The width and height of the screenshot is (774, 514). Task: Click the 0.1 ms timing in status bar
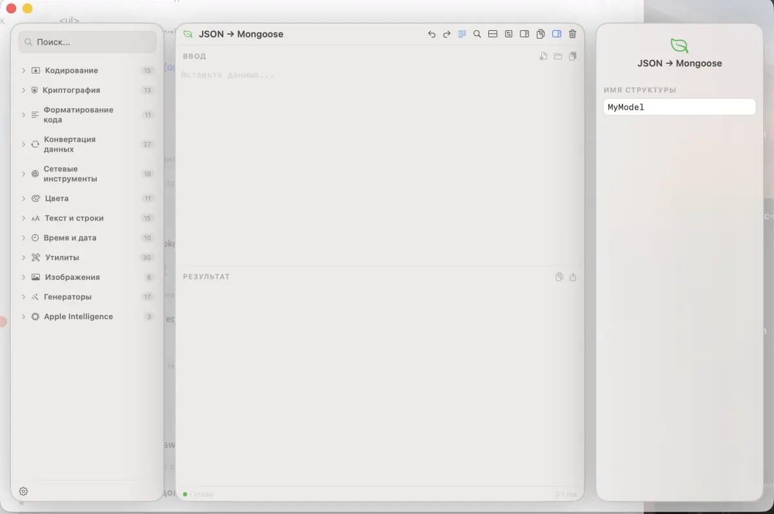click(x=566, y=495)
